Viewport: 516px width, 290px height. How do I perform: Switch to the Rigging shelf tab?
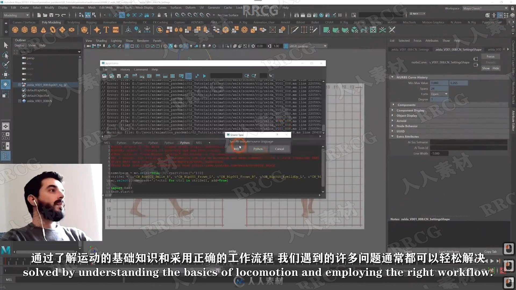[91, 22]
